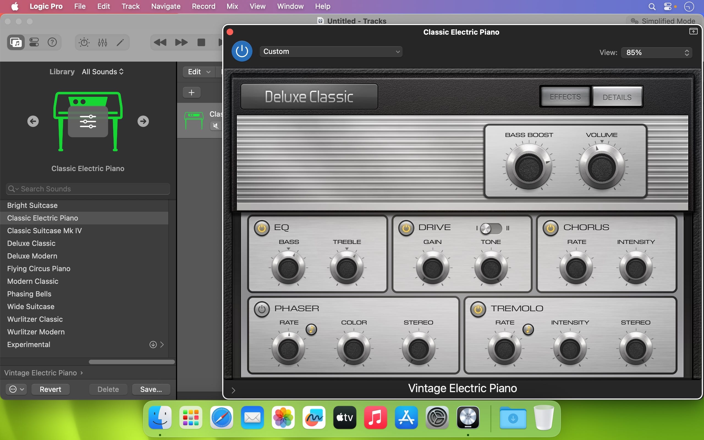The width and height of the screenshot is (704, 440).
Task: Click the Vintage Electric Piano path chevron
Action: 82,373
